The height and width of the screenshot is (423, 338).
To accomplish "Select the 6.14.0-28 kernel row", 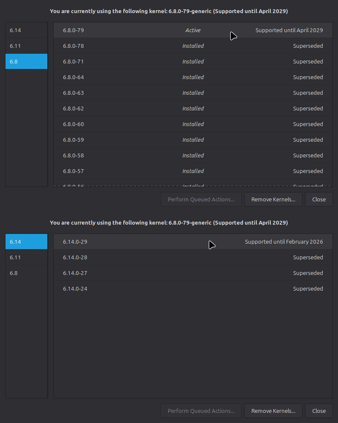I will [193, 257].
